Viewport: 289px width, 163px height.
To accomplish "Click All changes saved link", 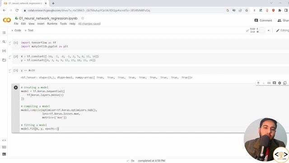I will [x=89, y=24].
